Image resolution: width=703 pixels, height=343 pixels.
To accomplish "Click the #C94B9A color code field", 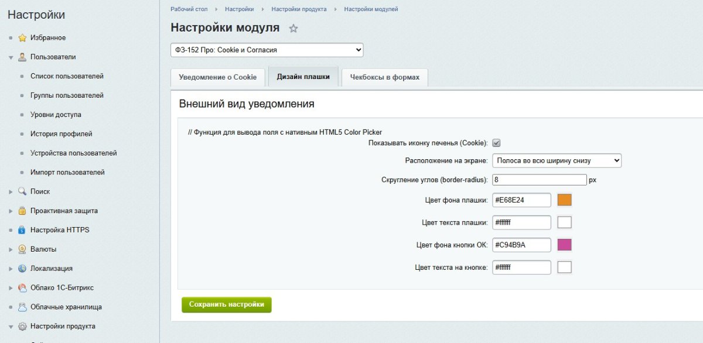I will click(521, 245).
